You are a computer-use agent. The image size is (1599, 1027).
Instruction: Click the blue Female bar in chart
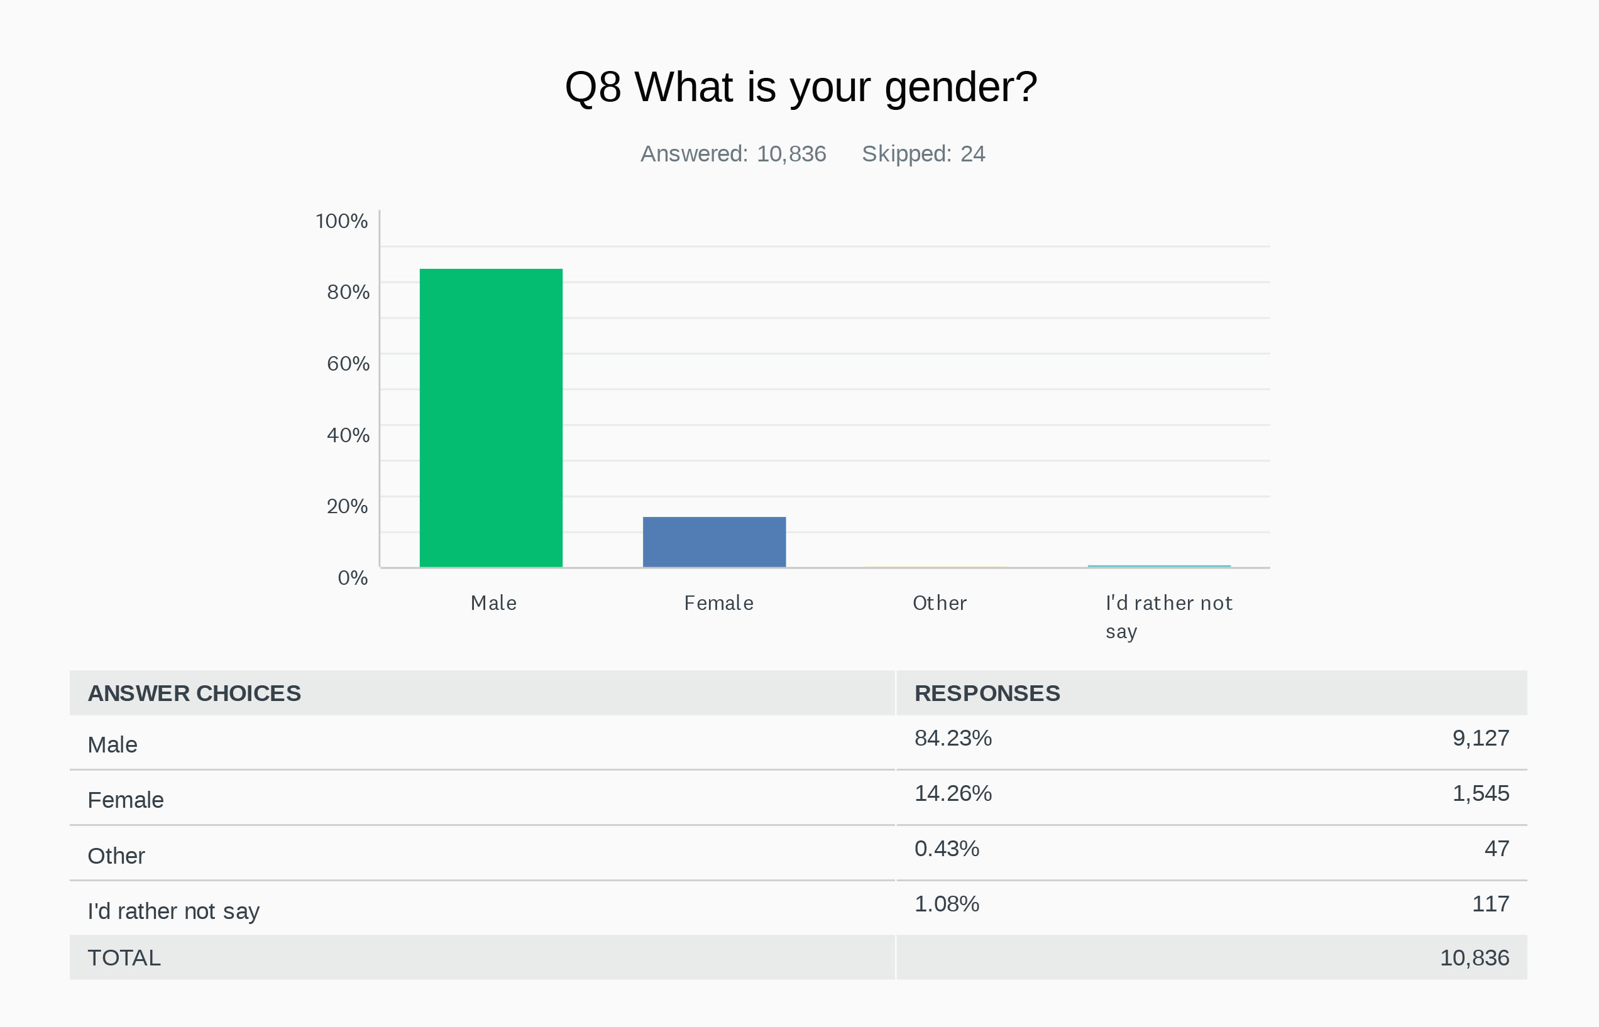pos(714,541)
